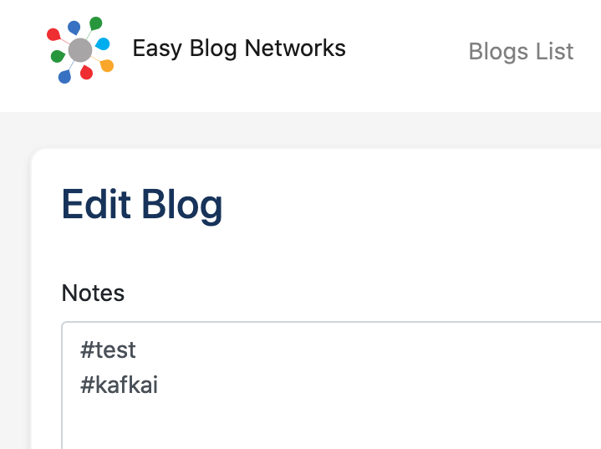Image resolution: width=601 pixels, height=449 pixels.
Task: Click the light blue dot in the logo
Action: [x=103, y=43]
